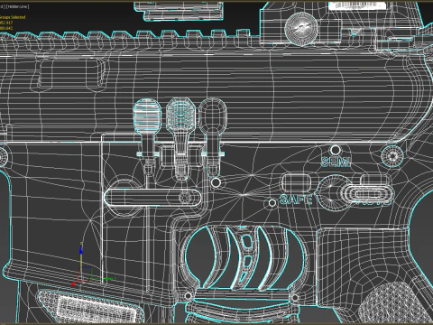Click the small pin hole left of SAFE
This screenshot has height=325, width=433.
click(272, 203)
